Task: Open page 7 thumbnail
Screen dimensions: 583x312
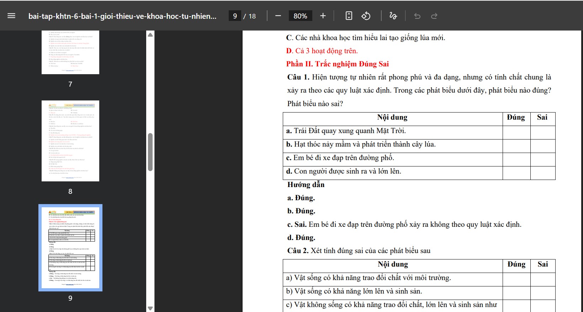Action: click(x=70, y=52)
